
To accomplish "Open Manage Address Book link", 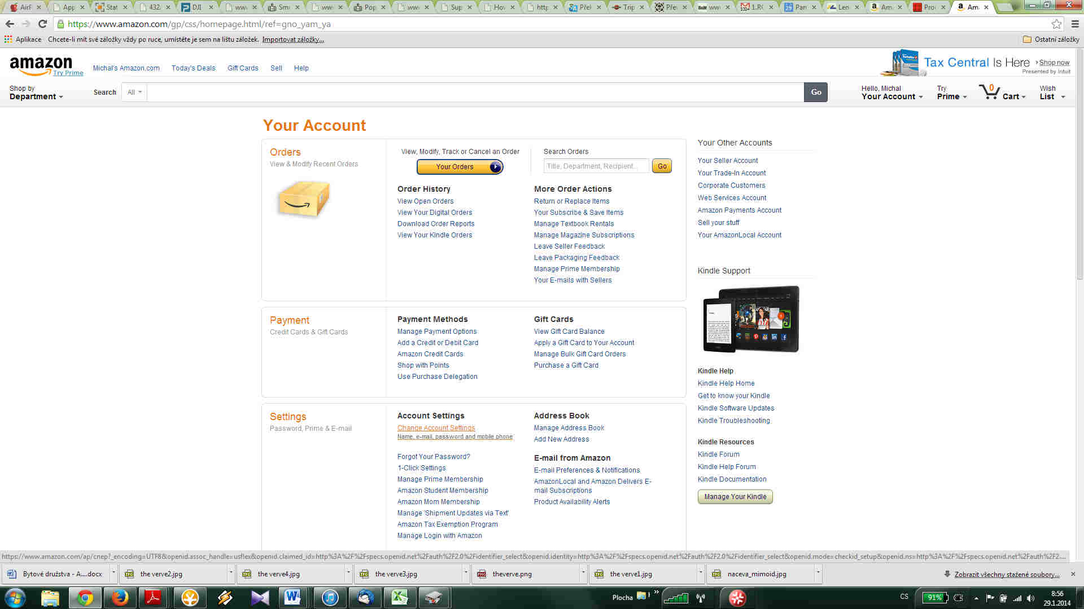I will click(x=569, y=428).
